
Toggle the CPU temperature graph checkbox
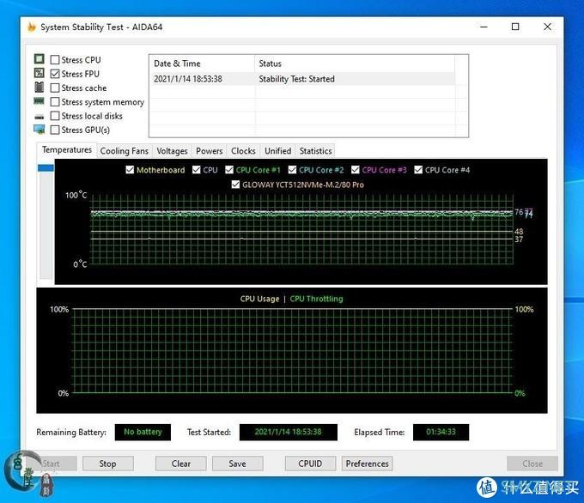click(197, 170)
